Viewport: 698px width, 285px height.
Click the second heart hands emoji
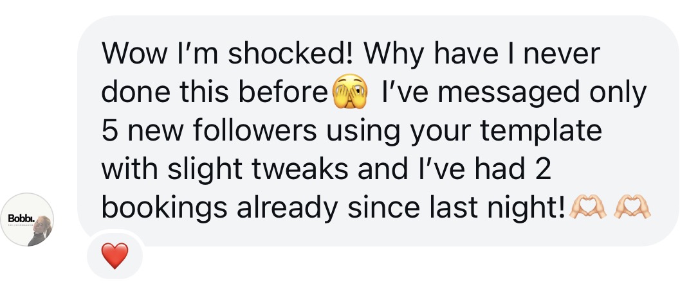click(x=632, y=207)
